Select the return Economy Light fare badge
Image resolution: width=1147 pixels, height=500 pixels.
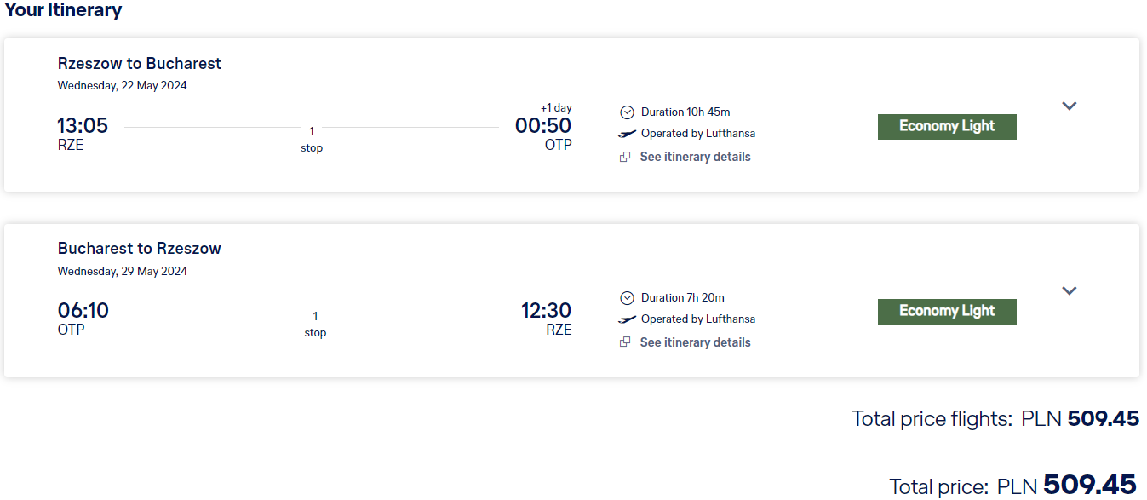point(947,312)
